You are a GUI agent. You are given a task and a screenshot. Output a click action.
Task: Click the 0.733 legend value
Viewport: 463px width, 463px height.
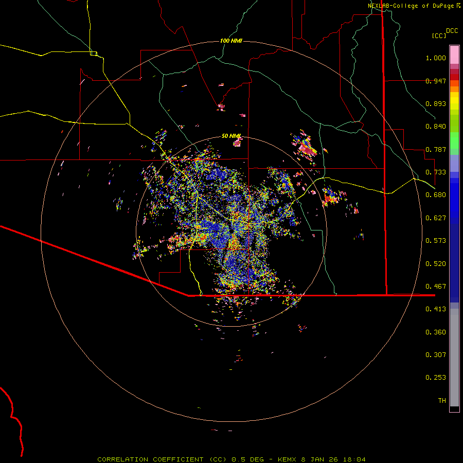point(436,172)
